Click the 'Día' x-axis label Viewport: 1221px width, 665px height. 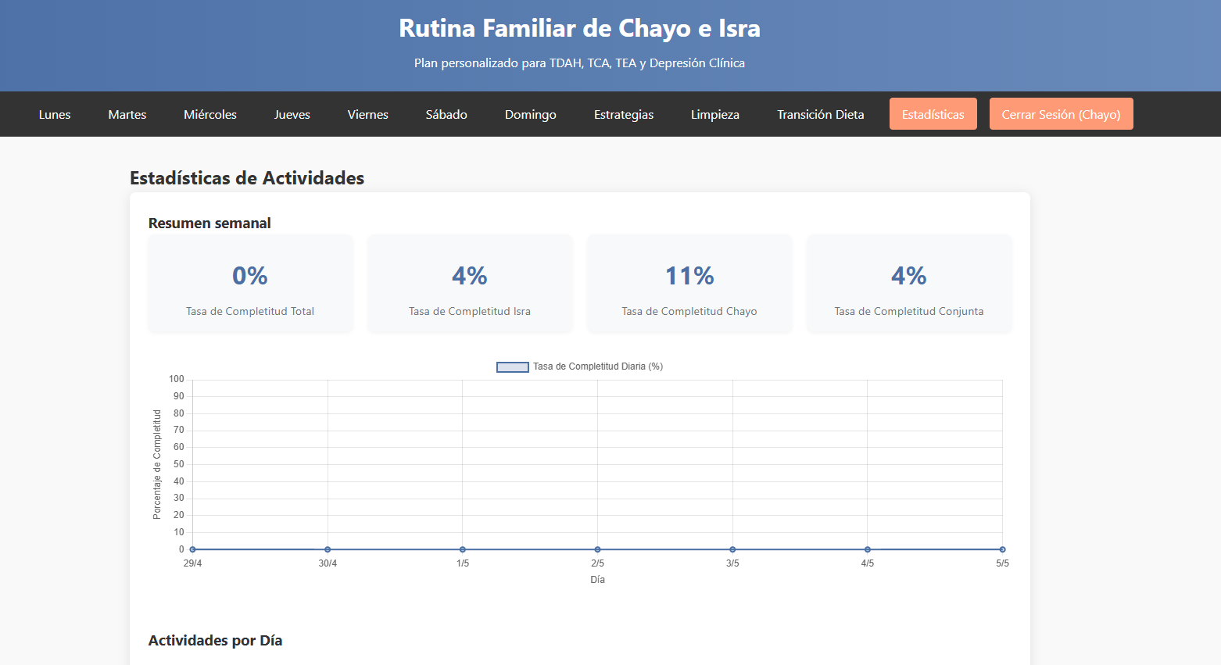[x=598, y=580]
